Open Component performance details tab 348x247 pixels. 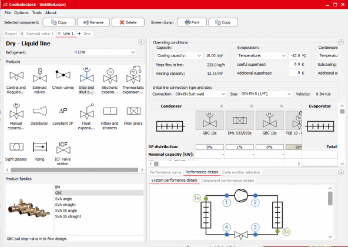point(227,181)
